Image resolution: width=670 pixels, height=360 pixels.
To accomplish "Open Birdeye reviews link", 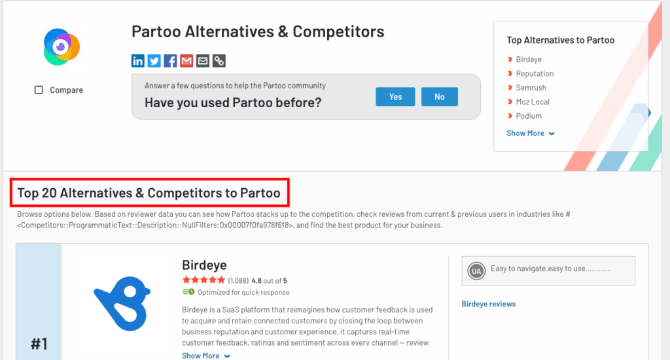I will point(488,304).
